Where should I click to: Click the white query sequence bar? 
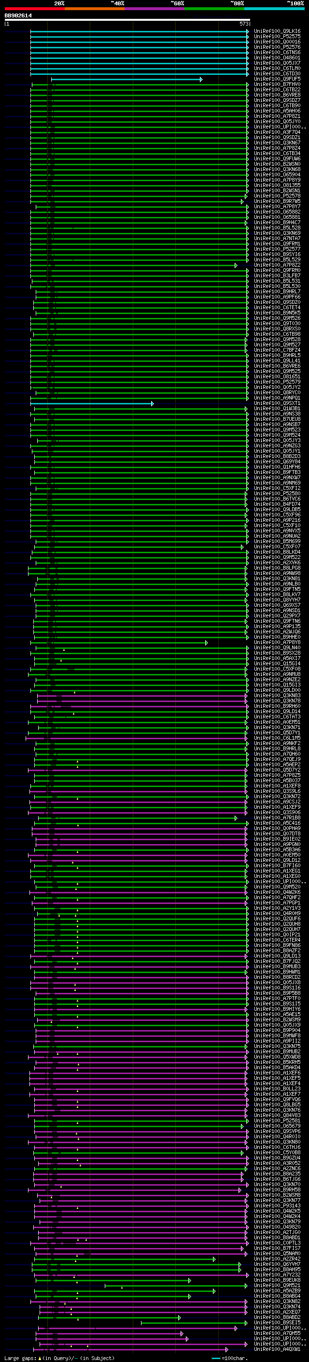coord(127,19)
